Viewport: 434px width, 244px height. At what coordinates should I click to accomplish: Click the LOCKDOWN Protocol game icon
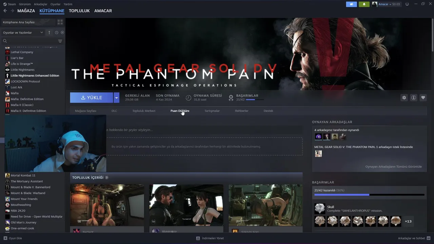point(7,81)
